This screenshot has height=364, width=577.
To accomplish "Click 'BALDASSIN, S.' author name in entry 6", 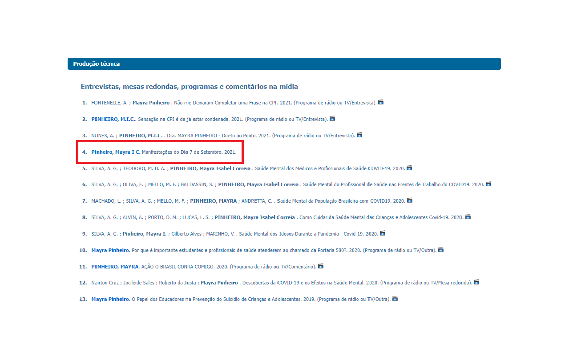I will [197, 184].
